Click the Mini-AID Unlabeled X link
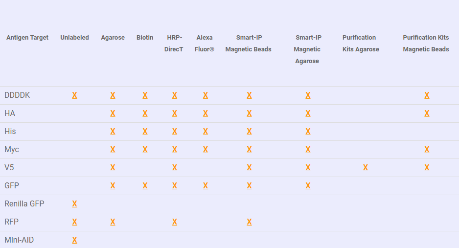459x248 pixels. [x=75, y=240]
